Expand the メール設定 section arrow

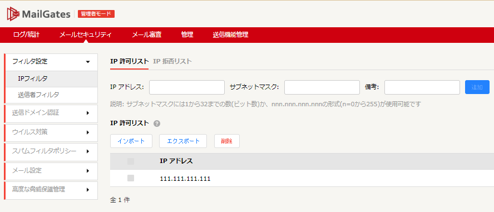click(88, 171)
